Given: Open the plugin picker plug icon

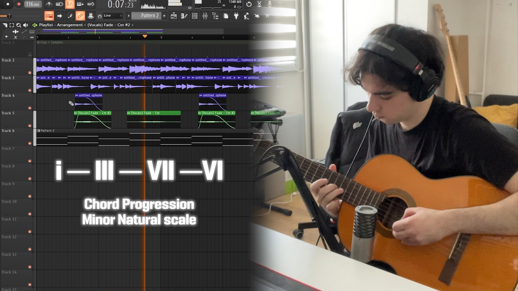Looking at the screenshot, I should tap(236, 16).
